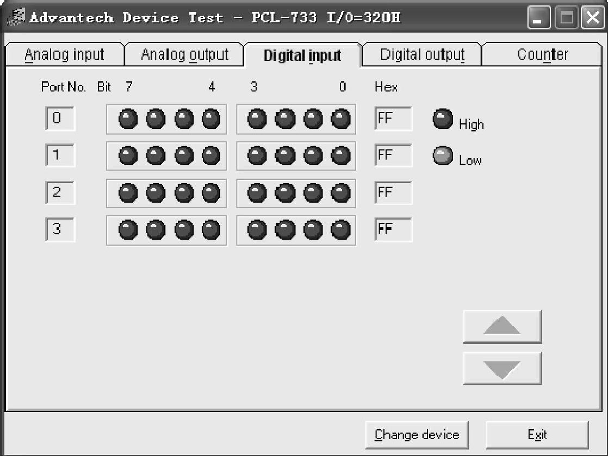Click port 1 bit 1 LED indicator
This screenshot has width=608, height=456.
click(x=313, y=156)
